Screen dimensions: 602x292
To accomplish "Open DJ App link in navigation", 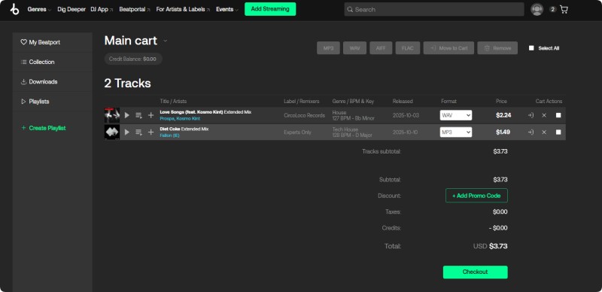I will pyautogui.click(x=102, y=9).
